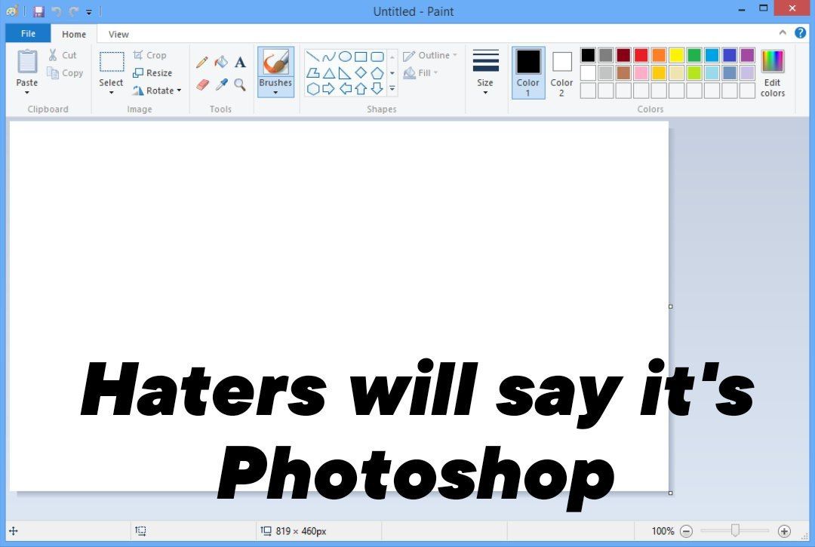
Task: Click the rectangular Select tool
Action: pos(111,62)
